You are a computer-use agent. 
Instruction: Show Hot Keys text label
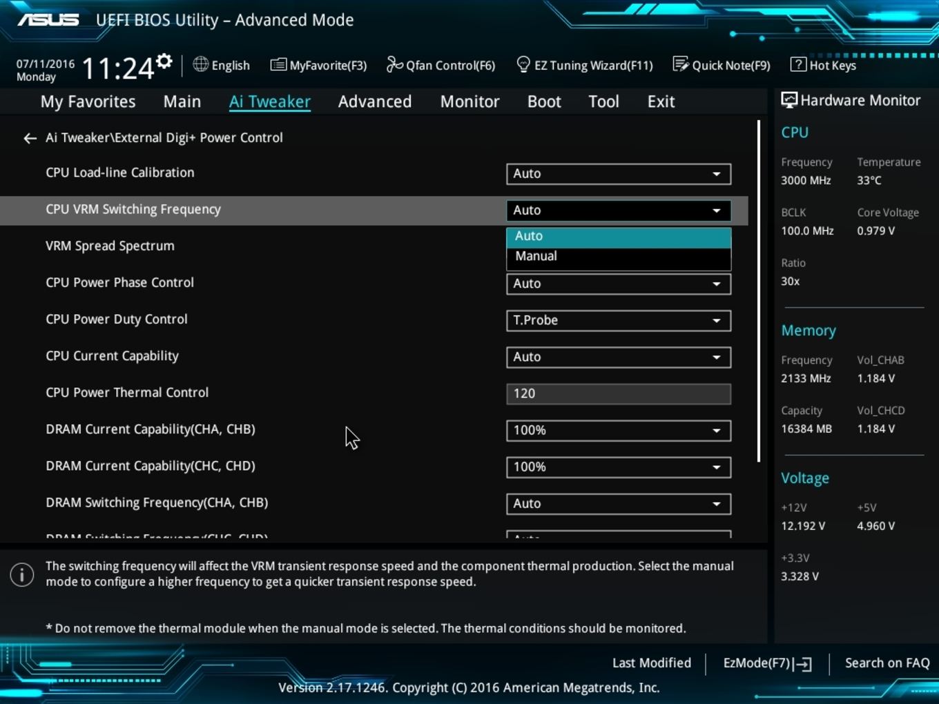(833, 66)
